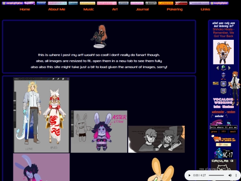The width and height of the screenshot is (241, 181).
Task: Click the green globe webring icon
Action: [224, 68]
